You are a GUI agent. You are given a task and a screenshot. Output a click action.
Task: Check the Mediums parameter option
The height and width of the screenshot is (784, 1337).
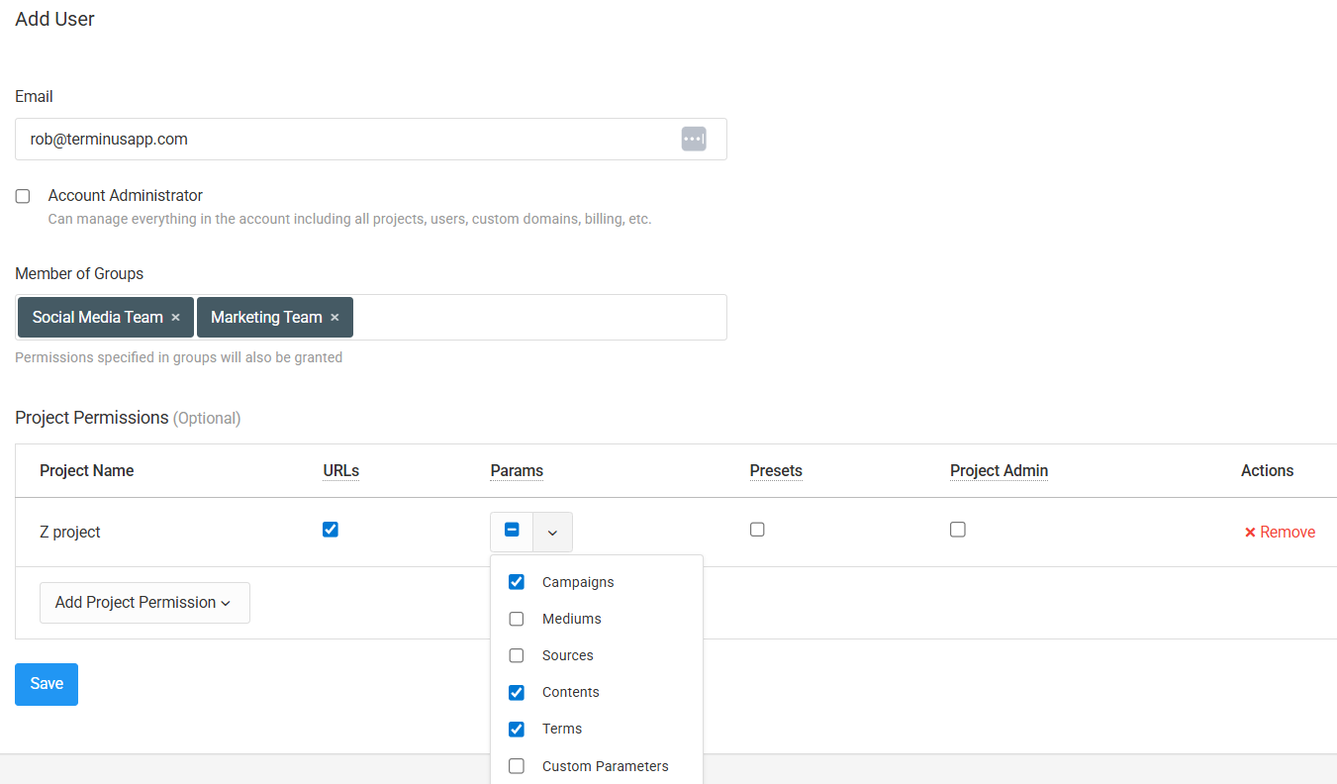click(517, 619)
